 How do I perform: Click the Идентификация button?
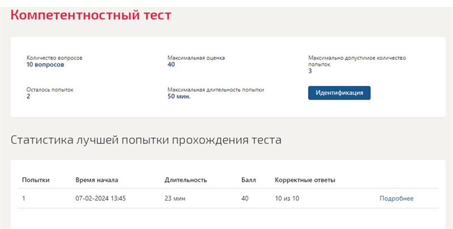[x=339, y=93]
